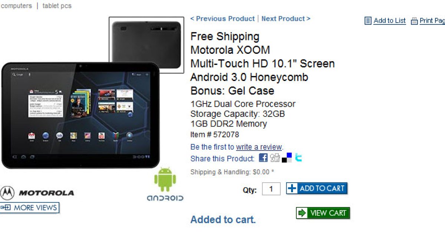445x233 pixels.
Task: Share via Twitter bird icon
Action: click(299, 158)
